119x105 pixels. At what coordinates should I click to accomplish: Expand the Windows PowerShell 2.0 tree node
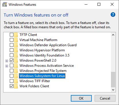pyautogui.click(x=7, y=61)
